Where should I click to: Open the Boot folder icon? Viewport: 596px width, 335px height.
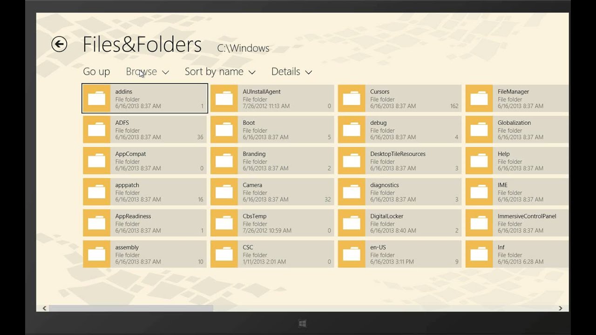[224, 130]
